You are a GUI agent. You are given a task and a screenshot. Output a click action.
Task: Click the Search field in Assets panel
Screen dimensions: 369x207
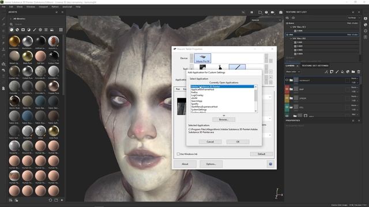click(37, 24)
